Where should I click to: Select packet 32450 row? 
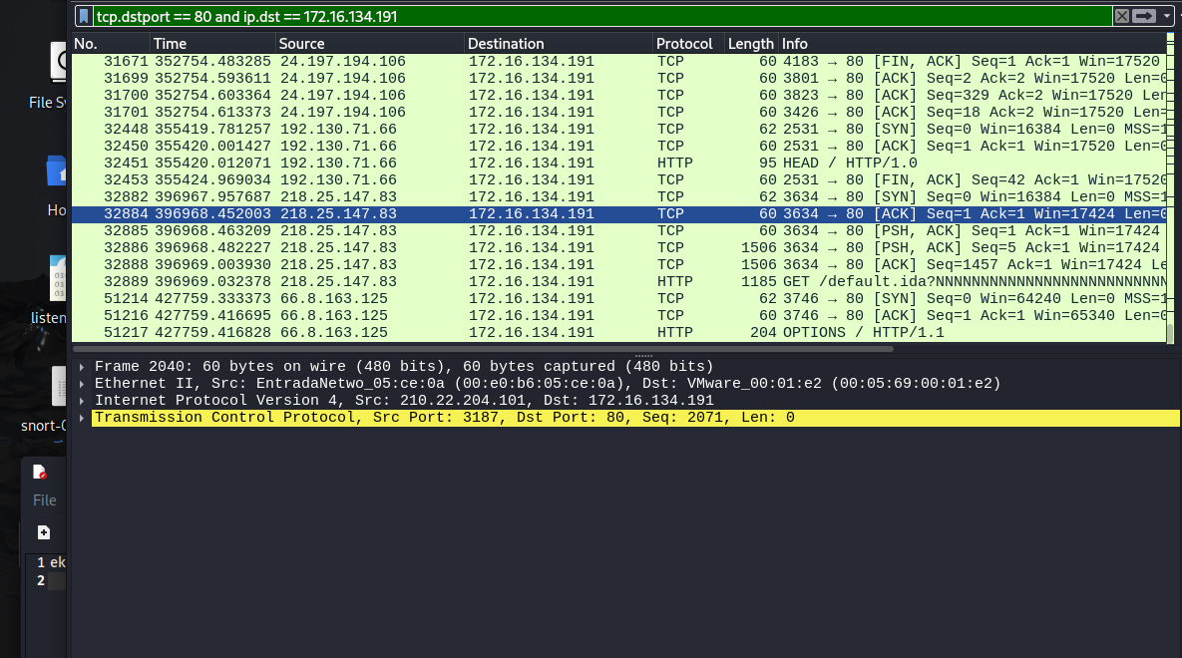[618, 147]
